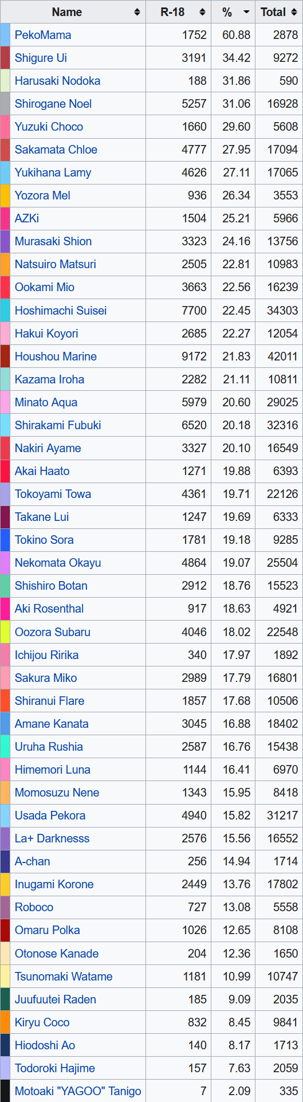Image resolution: width=303 pixels, height=1102 pixels.
Task: Open Motoaki "YAGOO" Tanigo link
Action: tap(78, 1091)
